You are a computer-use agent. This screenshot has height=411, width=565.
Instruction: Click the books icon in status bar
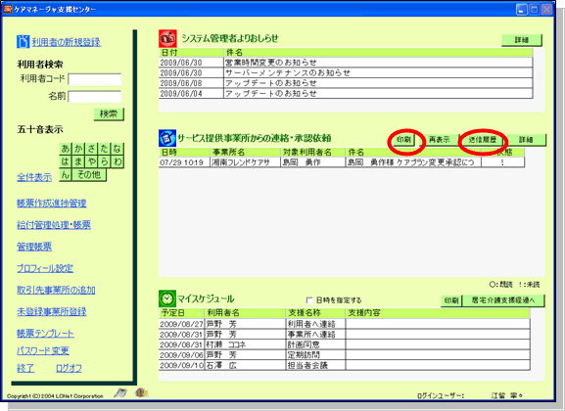click(142, 392)
